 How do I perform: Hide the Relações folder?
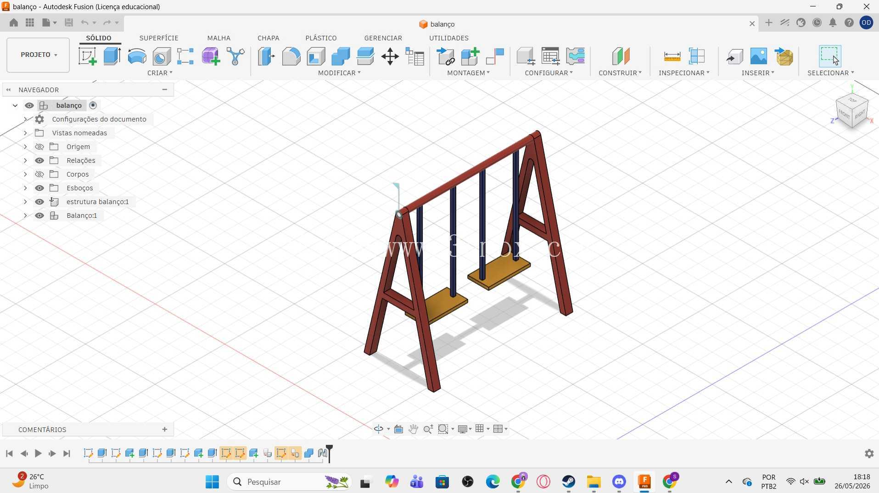pyautogui.click(x=39, y=161)
